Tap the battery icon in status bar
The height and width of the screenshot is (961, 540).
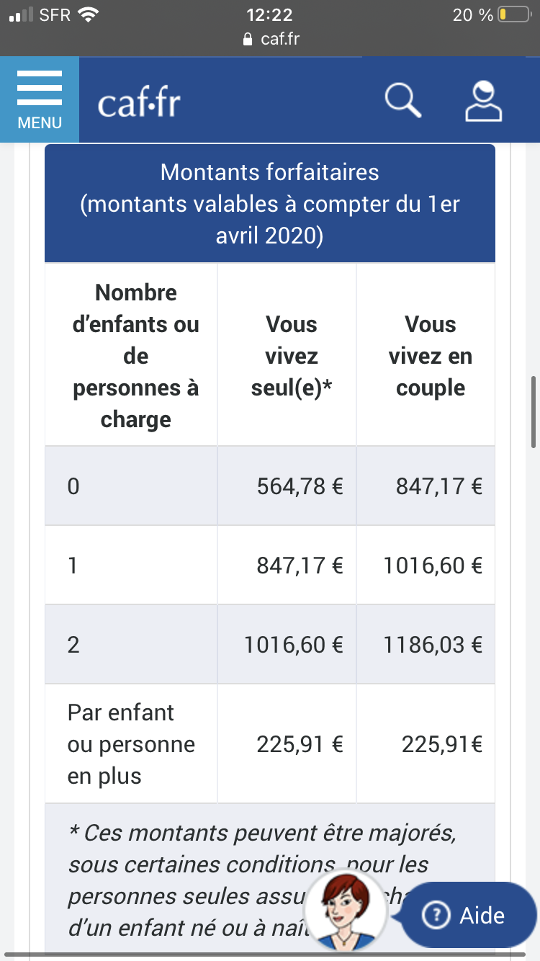(x=513, y=14)
